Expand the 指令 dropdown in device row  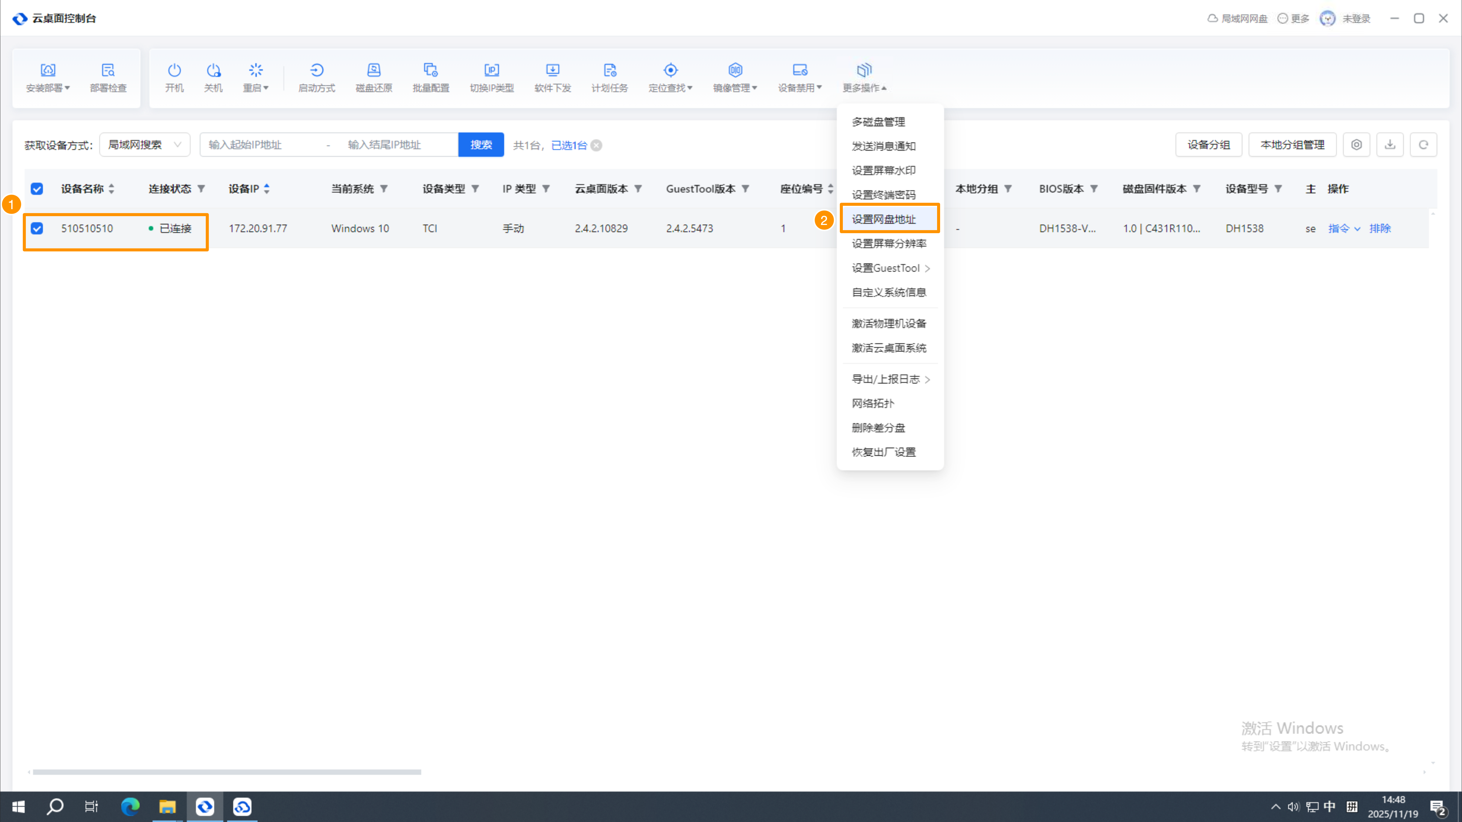coord(1344,228)
